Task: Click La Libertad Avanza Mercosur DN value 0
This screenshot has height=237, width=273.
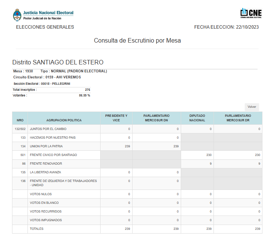Action: (x=178, y=172)
